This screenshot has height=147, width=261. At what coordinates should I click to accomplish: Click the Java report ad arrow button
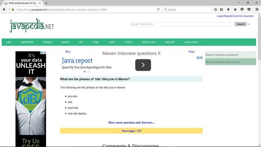tap(143, 65)
